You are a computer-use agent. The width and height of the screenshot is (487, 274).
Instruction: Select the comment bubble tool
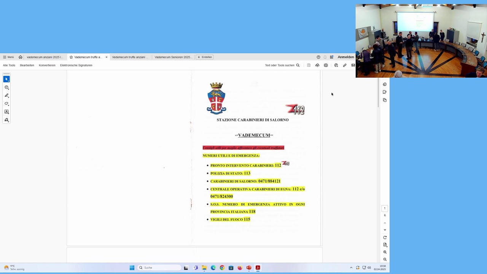point(6,88)
